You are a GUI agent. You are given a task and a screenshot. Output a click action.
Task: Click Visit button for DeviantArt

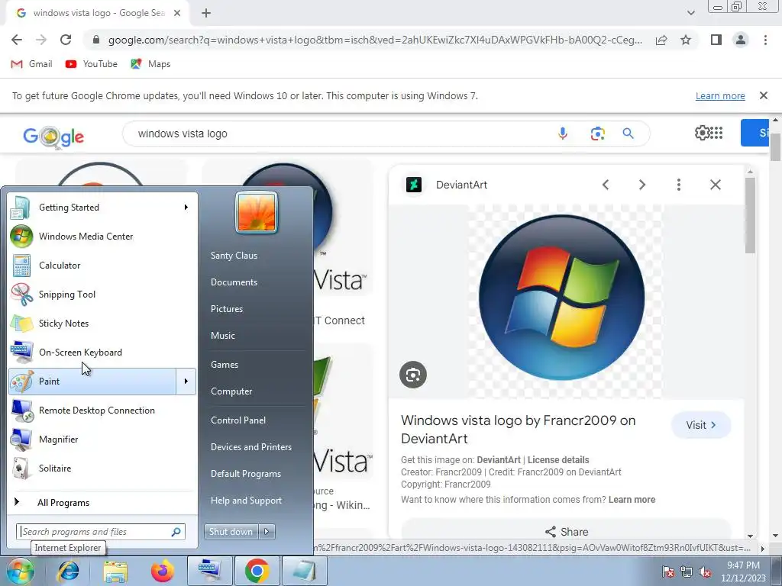(701, 425)
